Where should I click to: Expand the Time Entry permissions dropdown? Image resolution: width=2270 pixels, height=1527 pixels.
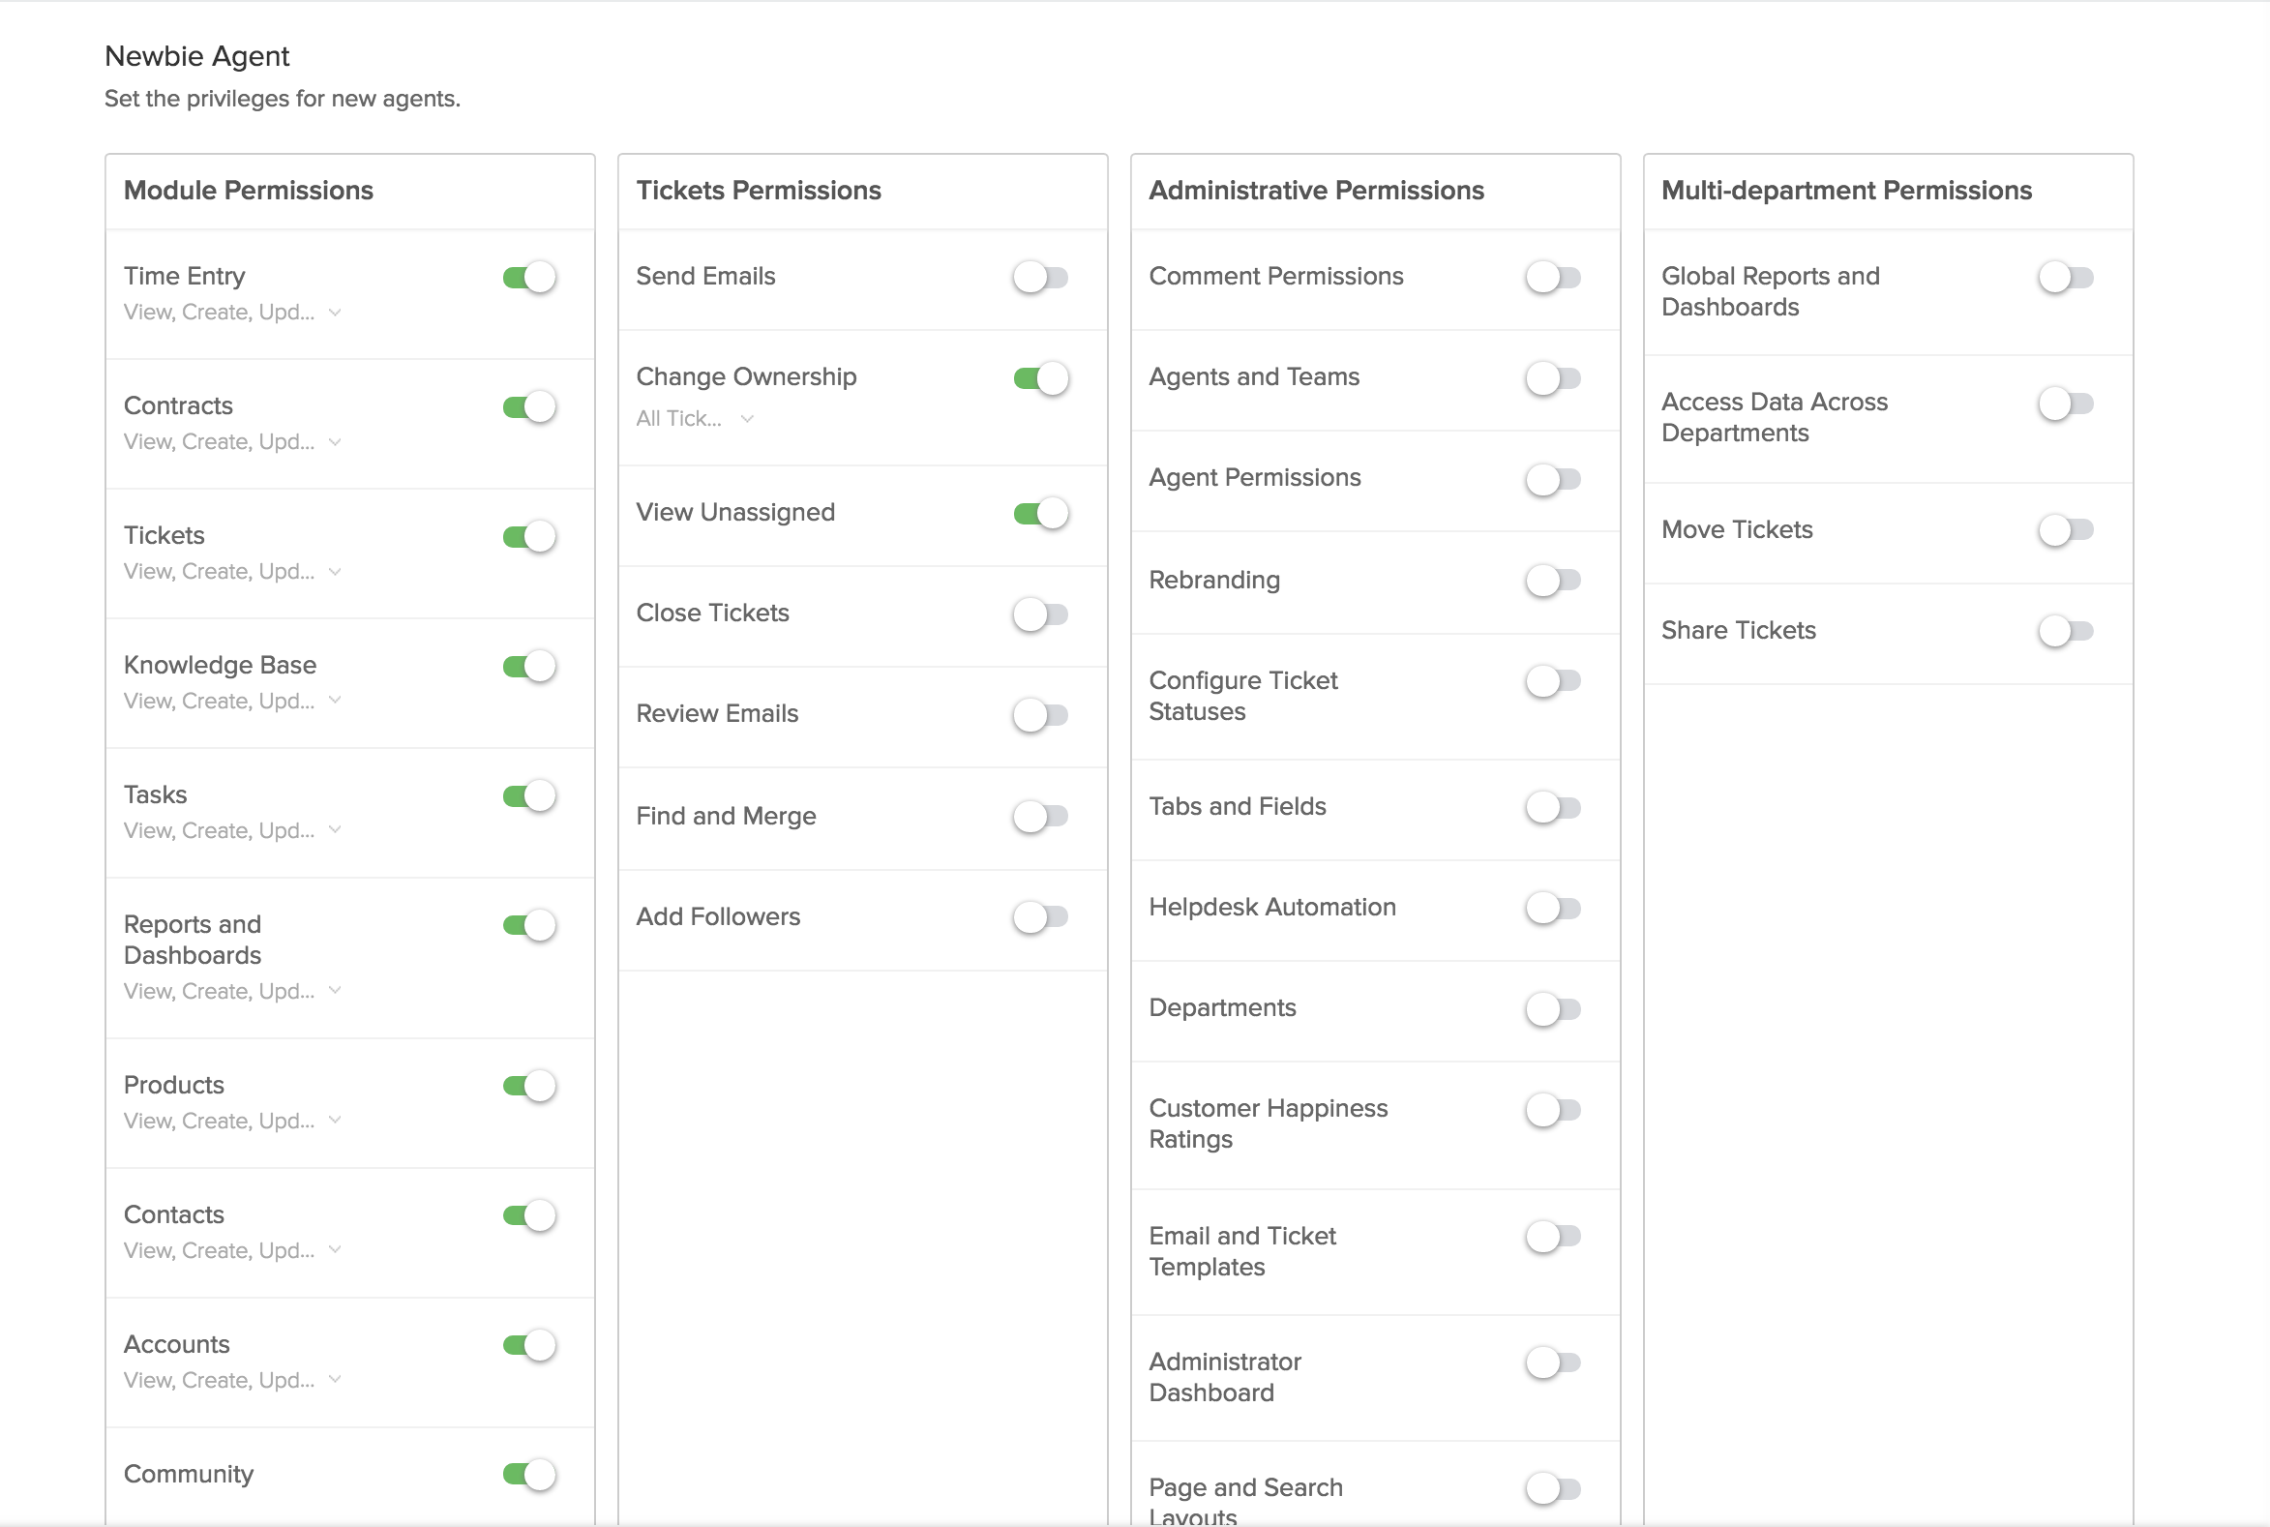tap(336, 312)
